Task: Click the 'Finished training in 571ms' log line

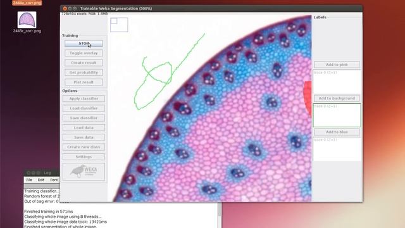Action: [49, 212]
